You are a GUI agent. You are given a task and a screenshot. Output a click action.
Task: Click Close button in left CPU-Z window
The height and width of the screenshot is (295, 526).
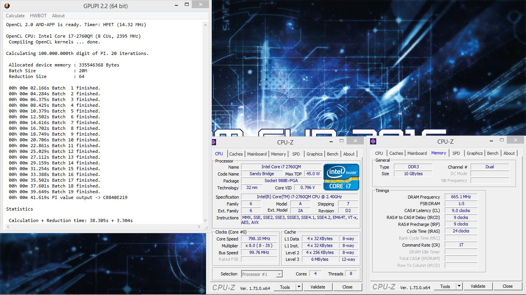347,287
